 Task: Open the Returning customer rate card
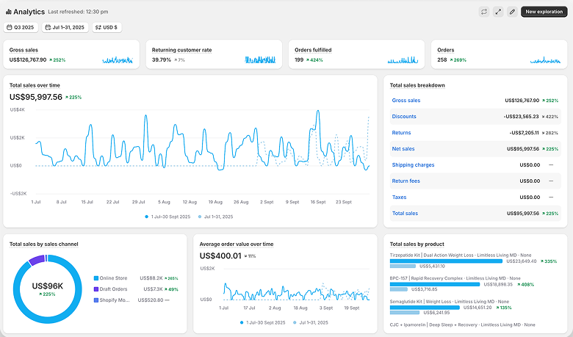(x=215, y=54)
